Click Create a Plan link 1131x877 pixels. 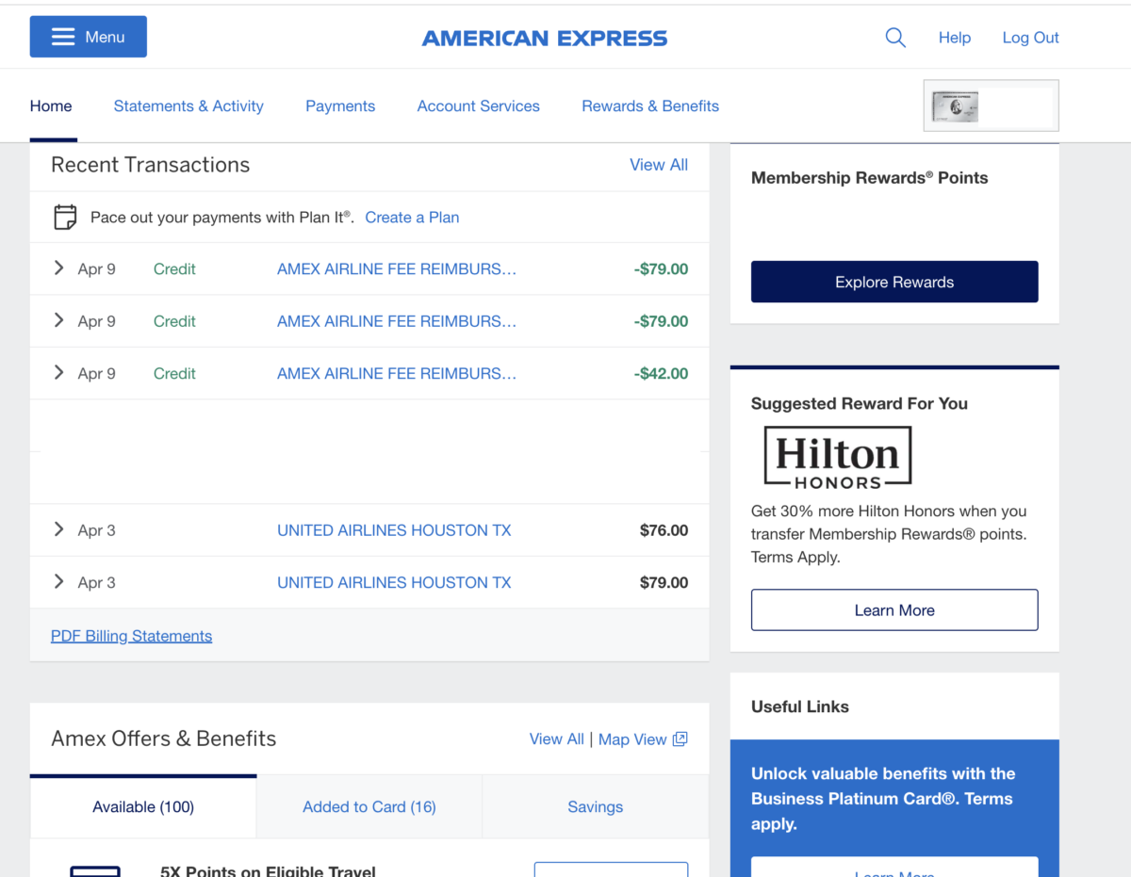pyautogui.click(x=412, y=218)
